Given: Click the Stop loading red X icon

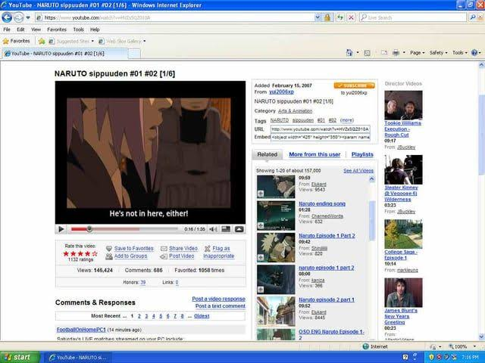Looking at the screenshot, I should pos(351,17).
